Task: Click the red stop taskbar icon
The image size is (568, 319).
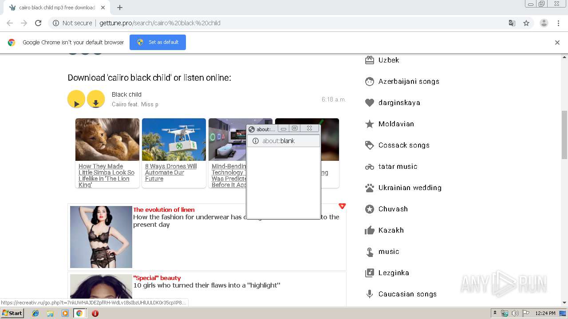Action: (x=95, y=313)
